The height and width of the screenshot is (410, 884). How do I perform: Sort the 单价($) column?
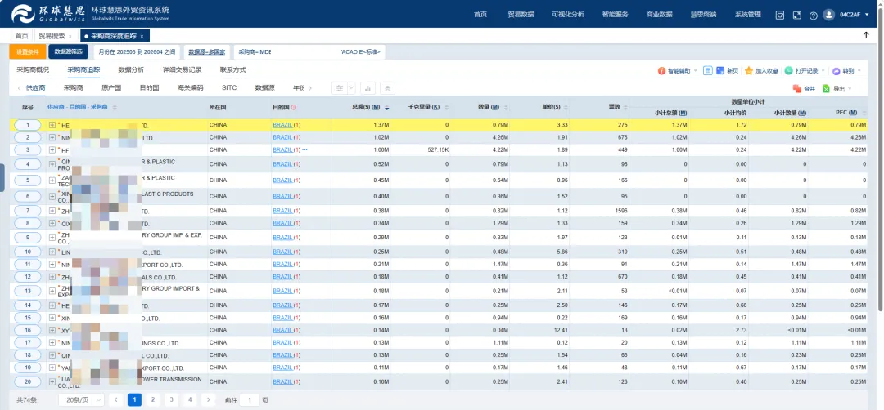pos(566,107)
